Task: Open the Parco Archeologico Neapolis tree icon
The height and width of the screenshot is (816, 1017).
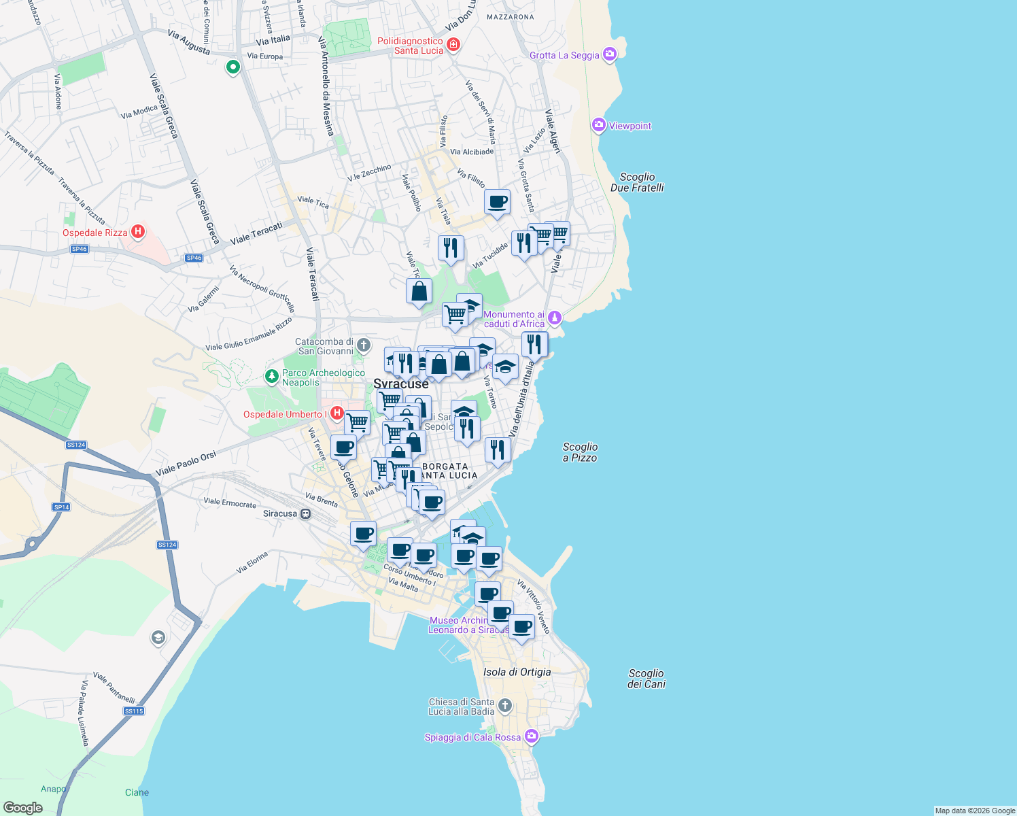Action: coord(272,375)
